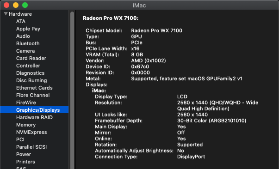Click the Vendor value AMD (0x1002)
279x169 pixels.
coord(149,60)
